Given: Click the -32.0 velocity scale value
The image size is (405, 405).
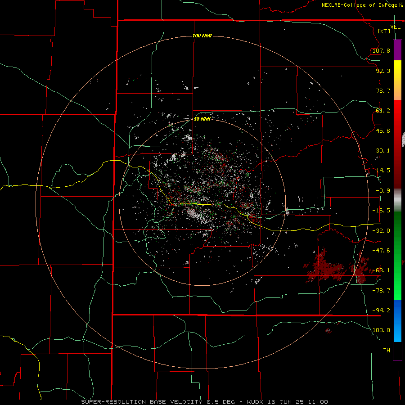Looking at the screenshot, I should click(381, 231).
